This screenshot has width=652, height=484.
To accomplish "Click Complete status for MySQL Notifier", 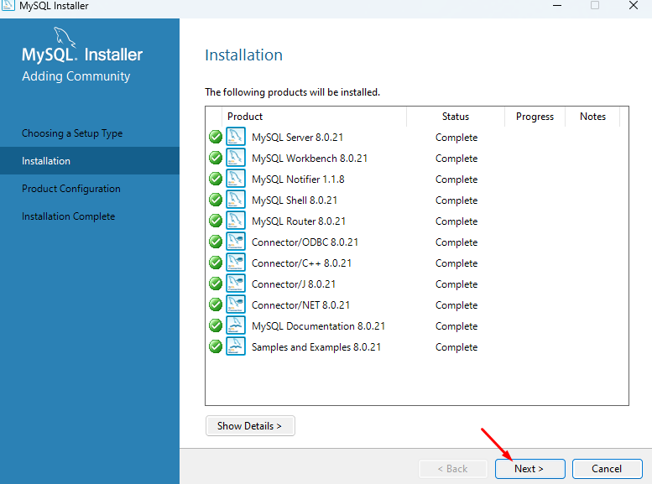I will pos(456,180).
